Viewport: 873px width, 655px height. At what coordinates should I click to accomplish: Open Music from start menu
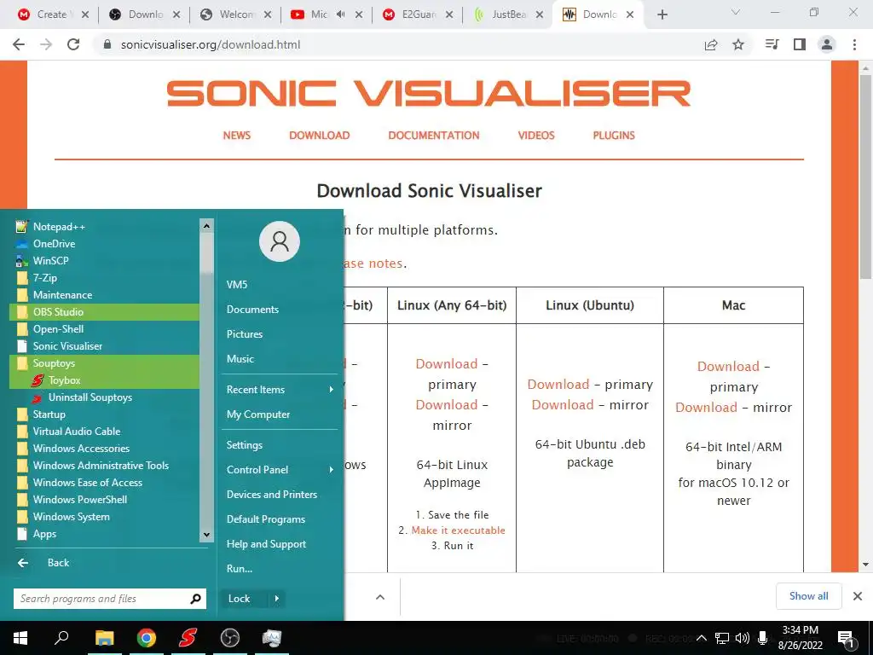tap(280, 359)
